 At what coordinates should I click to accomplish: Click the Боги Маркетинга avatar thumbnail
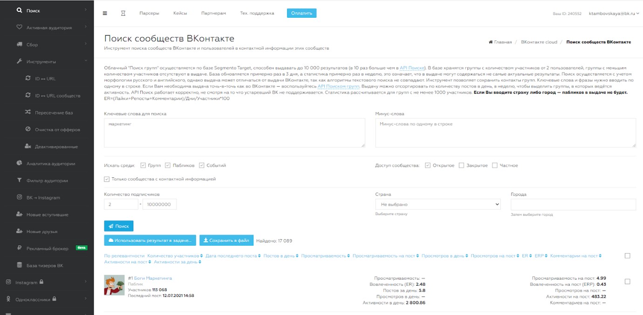(114, 285)
